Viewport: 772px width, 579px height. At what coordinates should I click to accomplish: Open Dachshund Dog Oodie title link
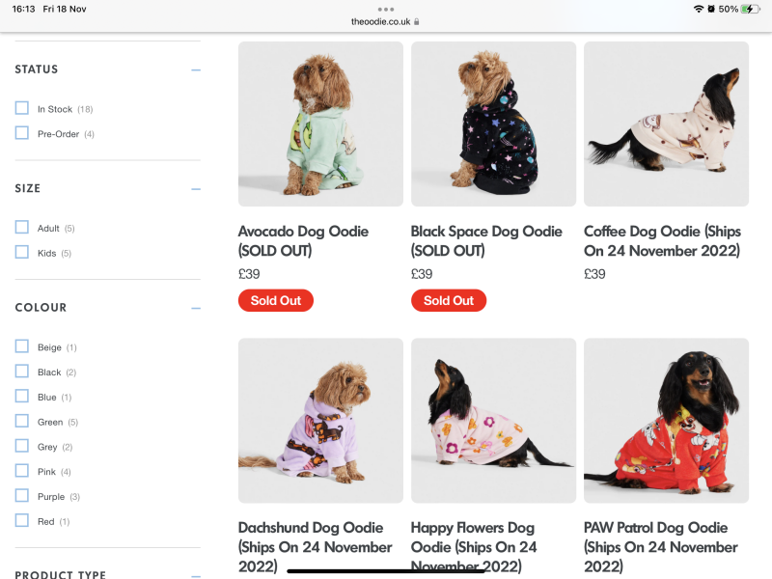[x=316, y=547]
